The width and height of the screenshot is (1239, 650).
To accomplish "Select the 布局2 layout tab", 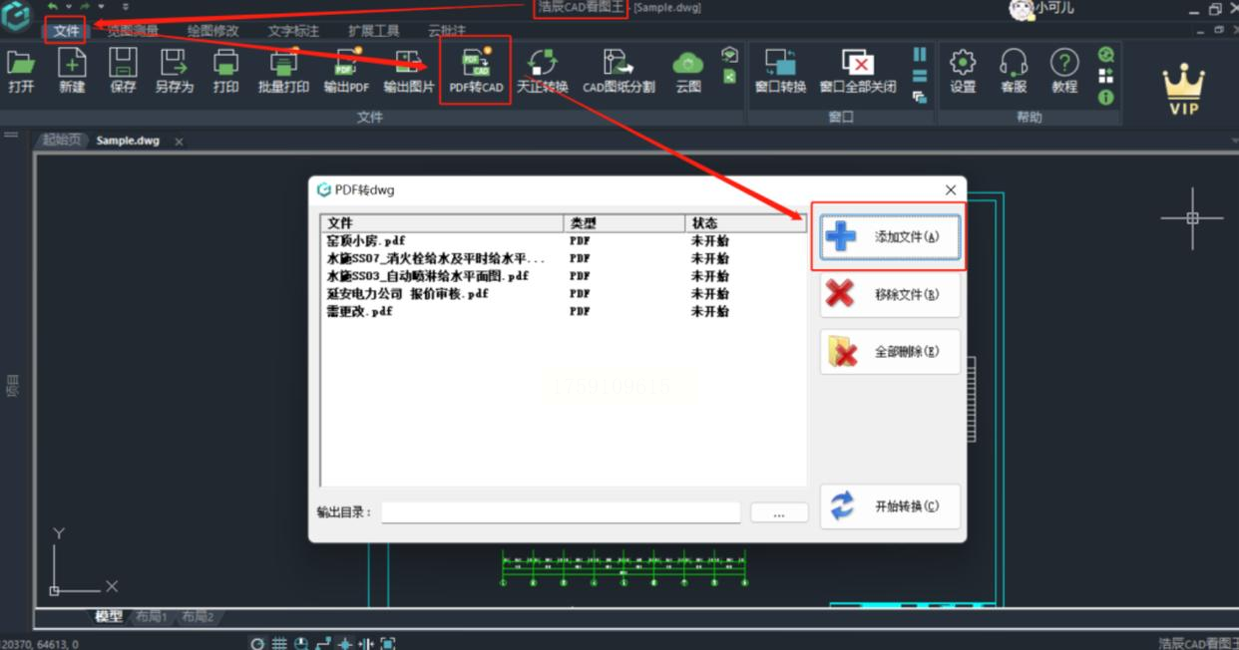I will click(x=198, y=616).
